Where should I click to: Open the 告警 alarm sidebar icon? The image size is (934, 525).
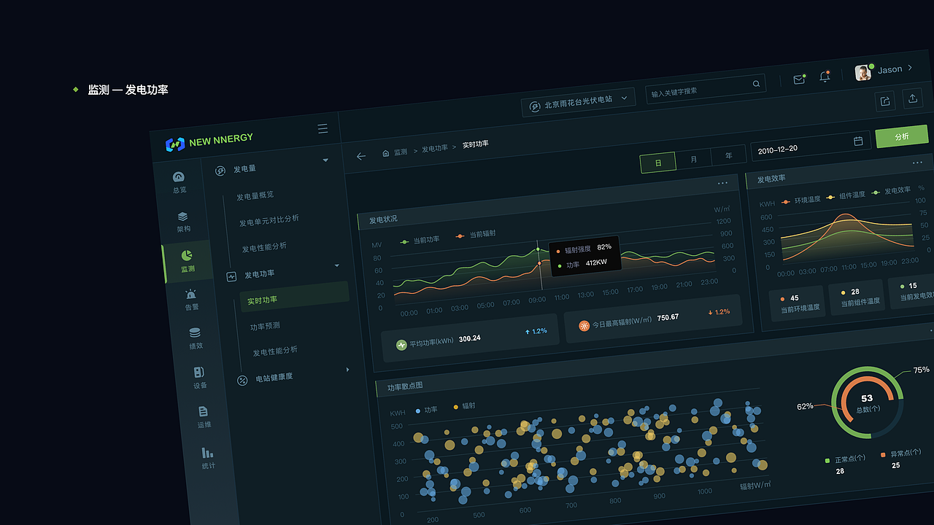[191, 300]
